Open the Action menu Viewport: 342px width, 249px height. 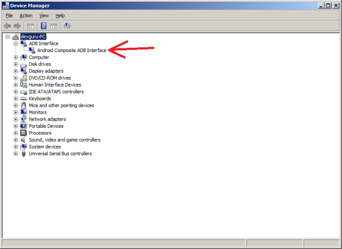coord(26,16)
